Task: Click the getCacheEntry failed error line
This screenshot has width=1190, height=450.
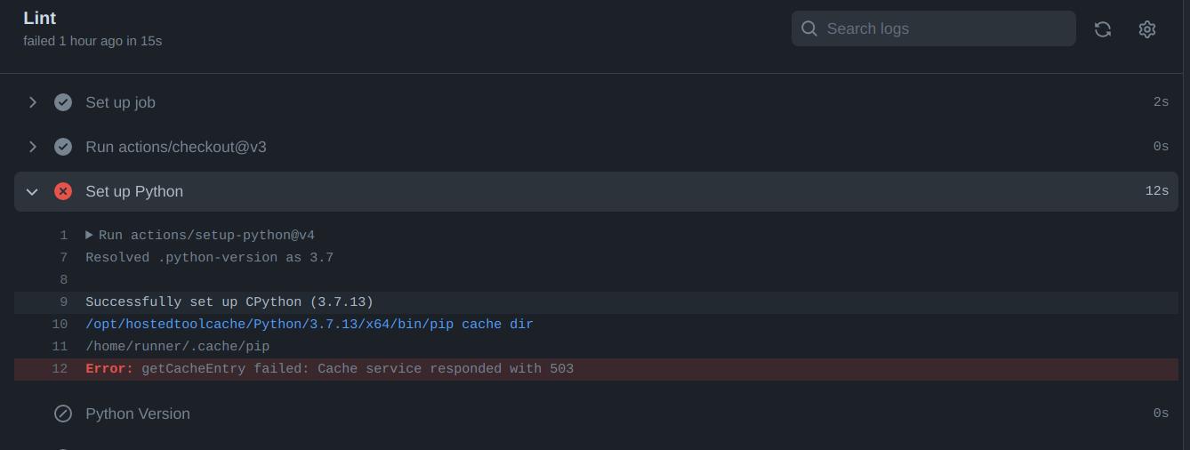Action: [x=356, y=369]
